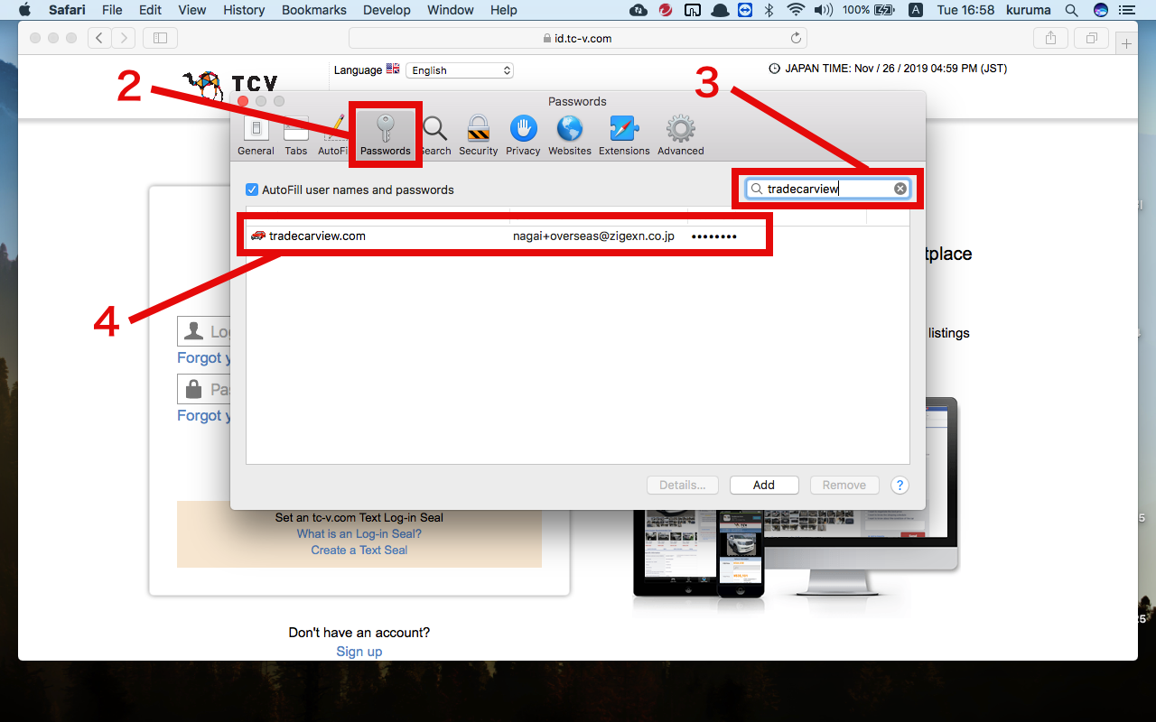Open Spotlight search in menu bar

1072,10
